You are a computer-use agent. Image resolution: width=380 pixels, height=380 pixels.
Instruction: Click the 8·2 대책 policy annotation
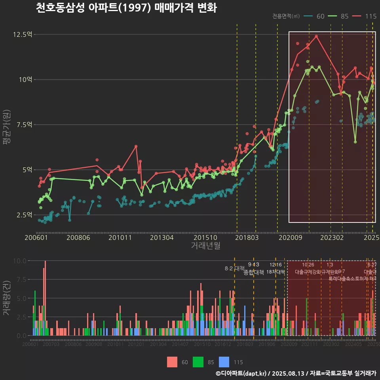tap(235, 268)
